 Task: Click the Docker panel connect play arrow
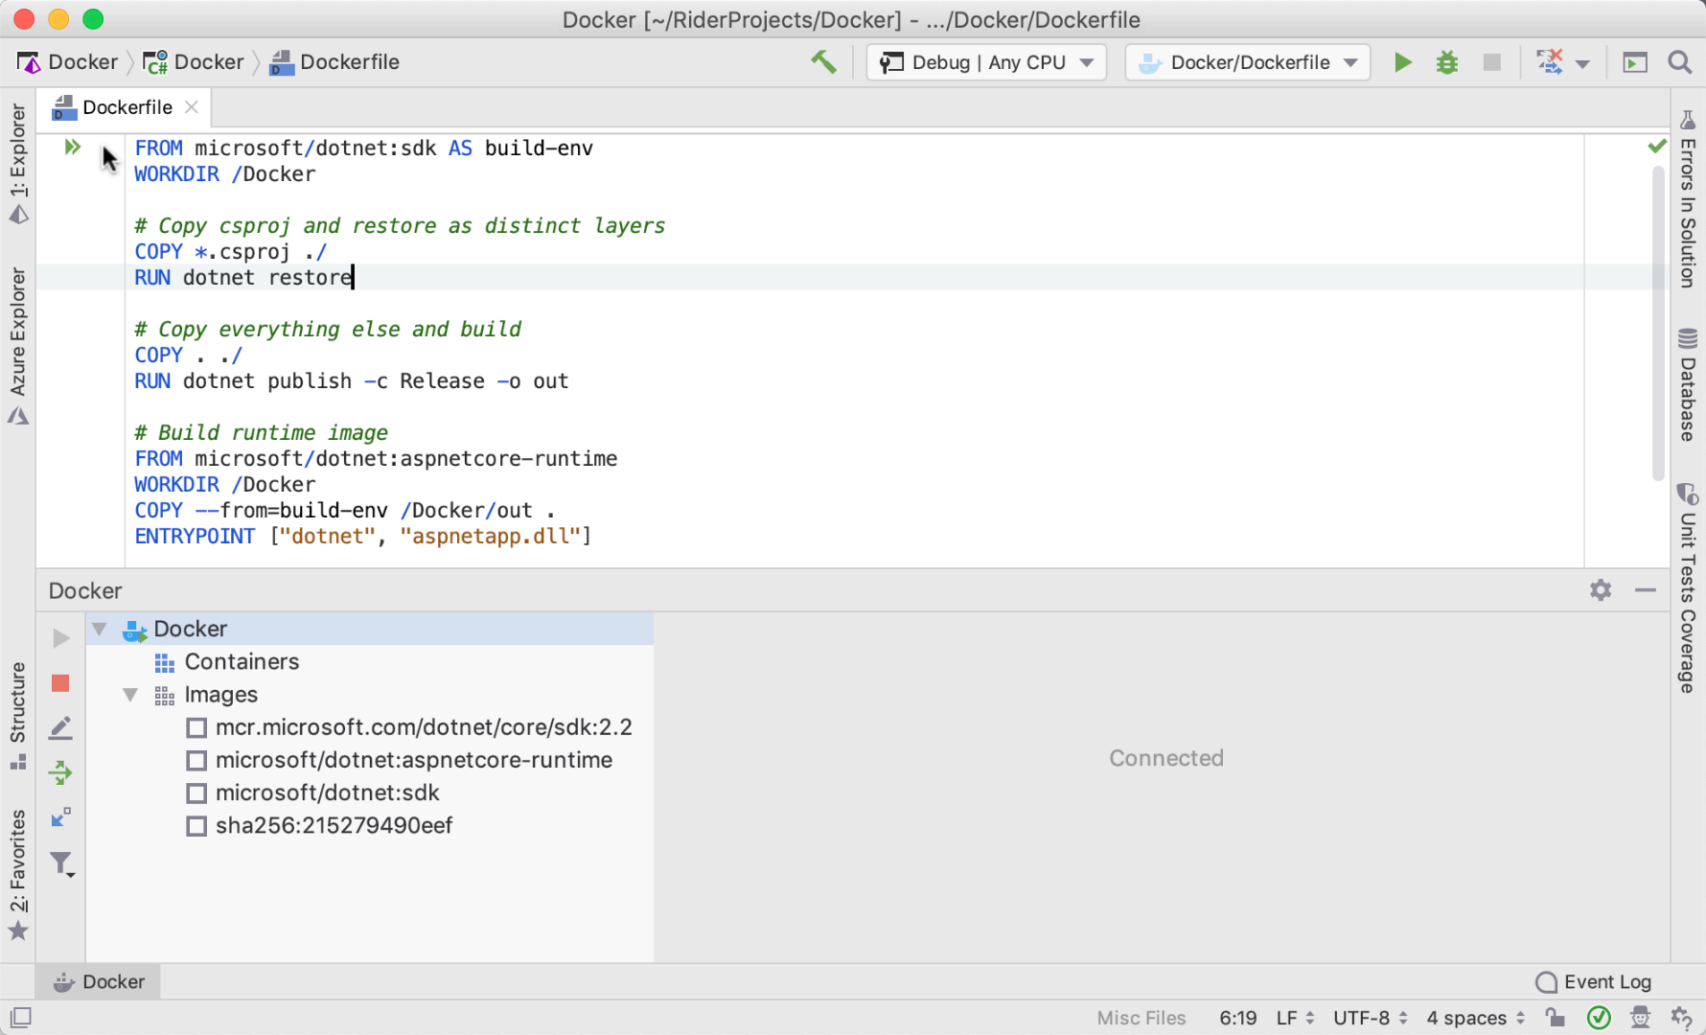[x=60, y=638]
